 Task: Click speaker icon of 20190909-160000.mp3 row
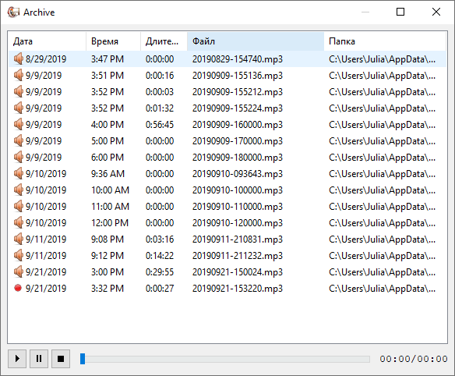coord(18,124)
